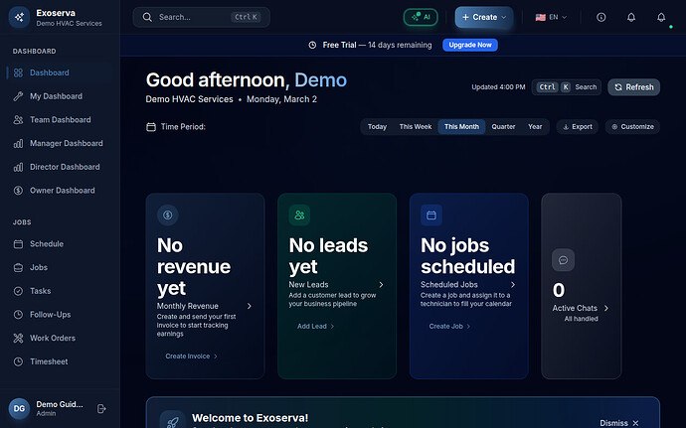The height and width of the screenshot is (428, 686).
Task: Launch the green AI assistant button
Action: click(x=421, y=17)
